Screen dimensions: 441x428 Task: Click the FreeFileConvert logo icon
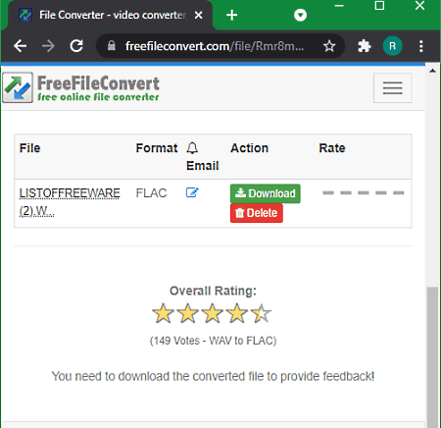click(x=18, y=87)
